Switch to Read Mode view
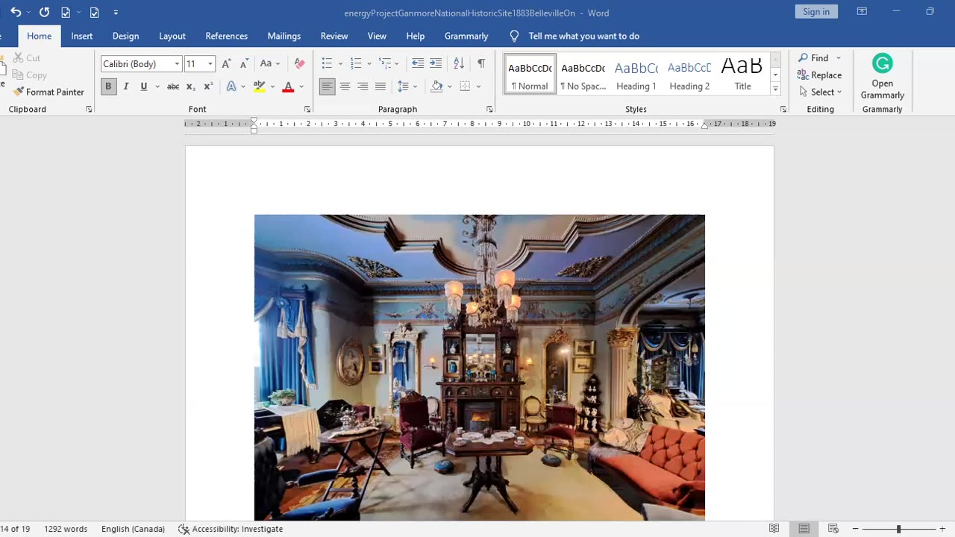 point(774,529)
